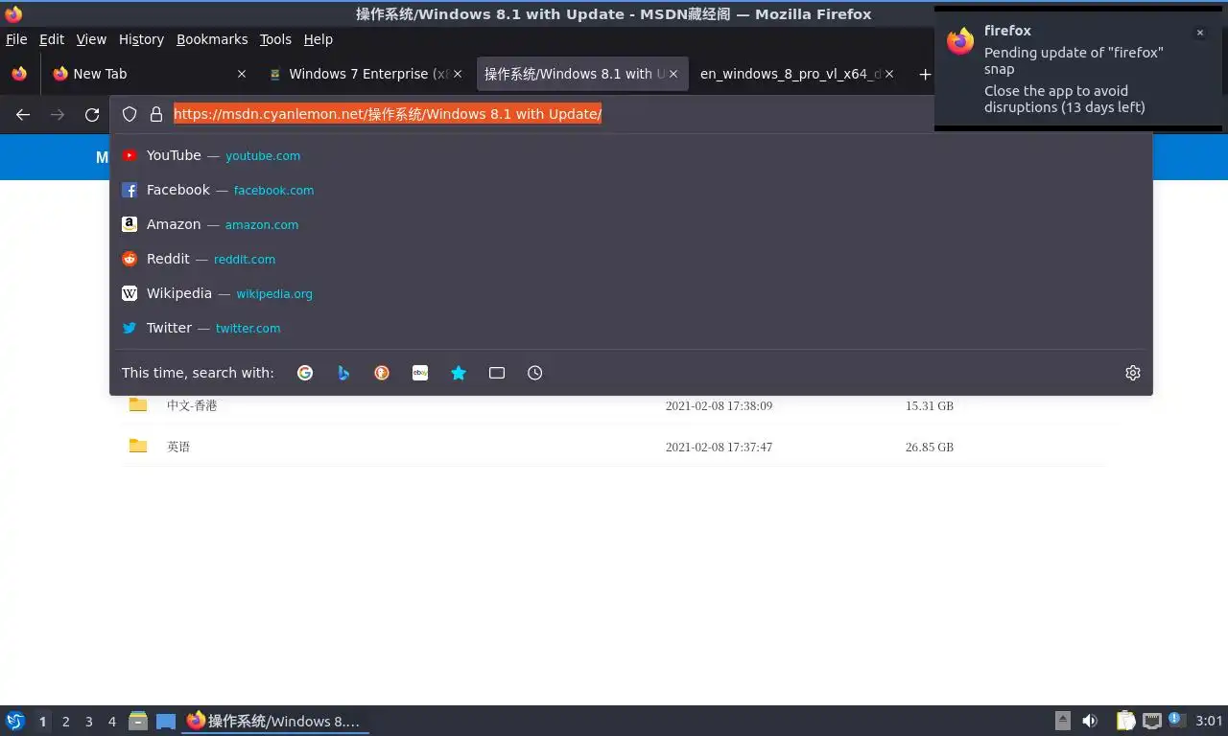The image size is (1228, 736).
Task: Close the Windows 7 Enterprise tab
Action: coord(458,74)
